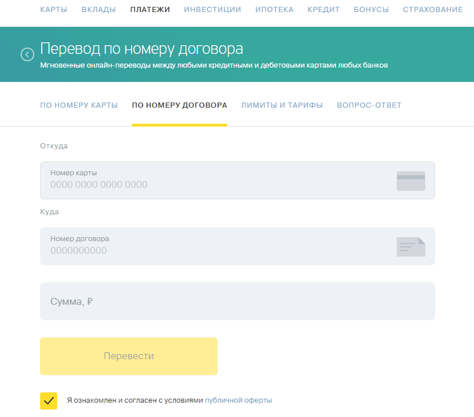
Task: Switch to the По номеру карты tab
Action: coord(79,105)
